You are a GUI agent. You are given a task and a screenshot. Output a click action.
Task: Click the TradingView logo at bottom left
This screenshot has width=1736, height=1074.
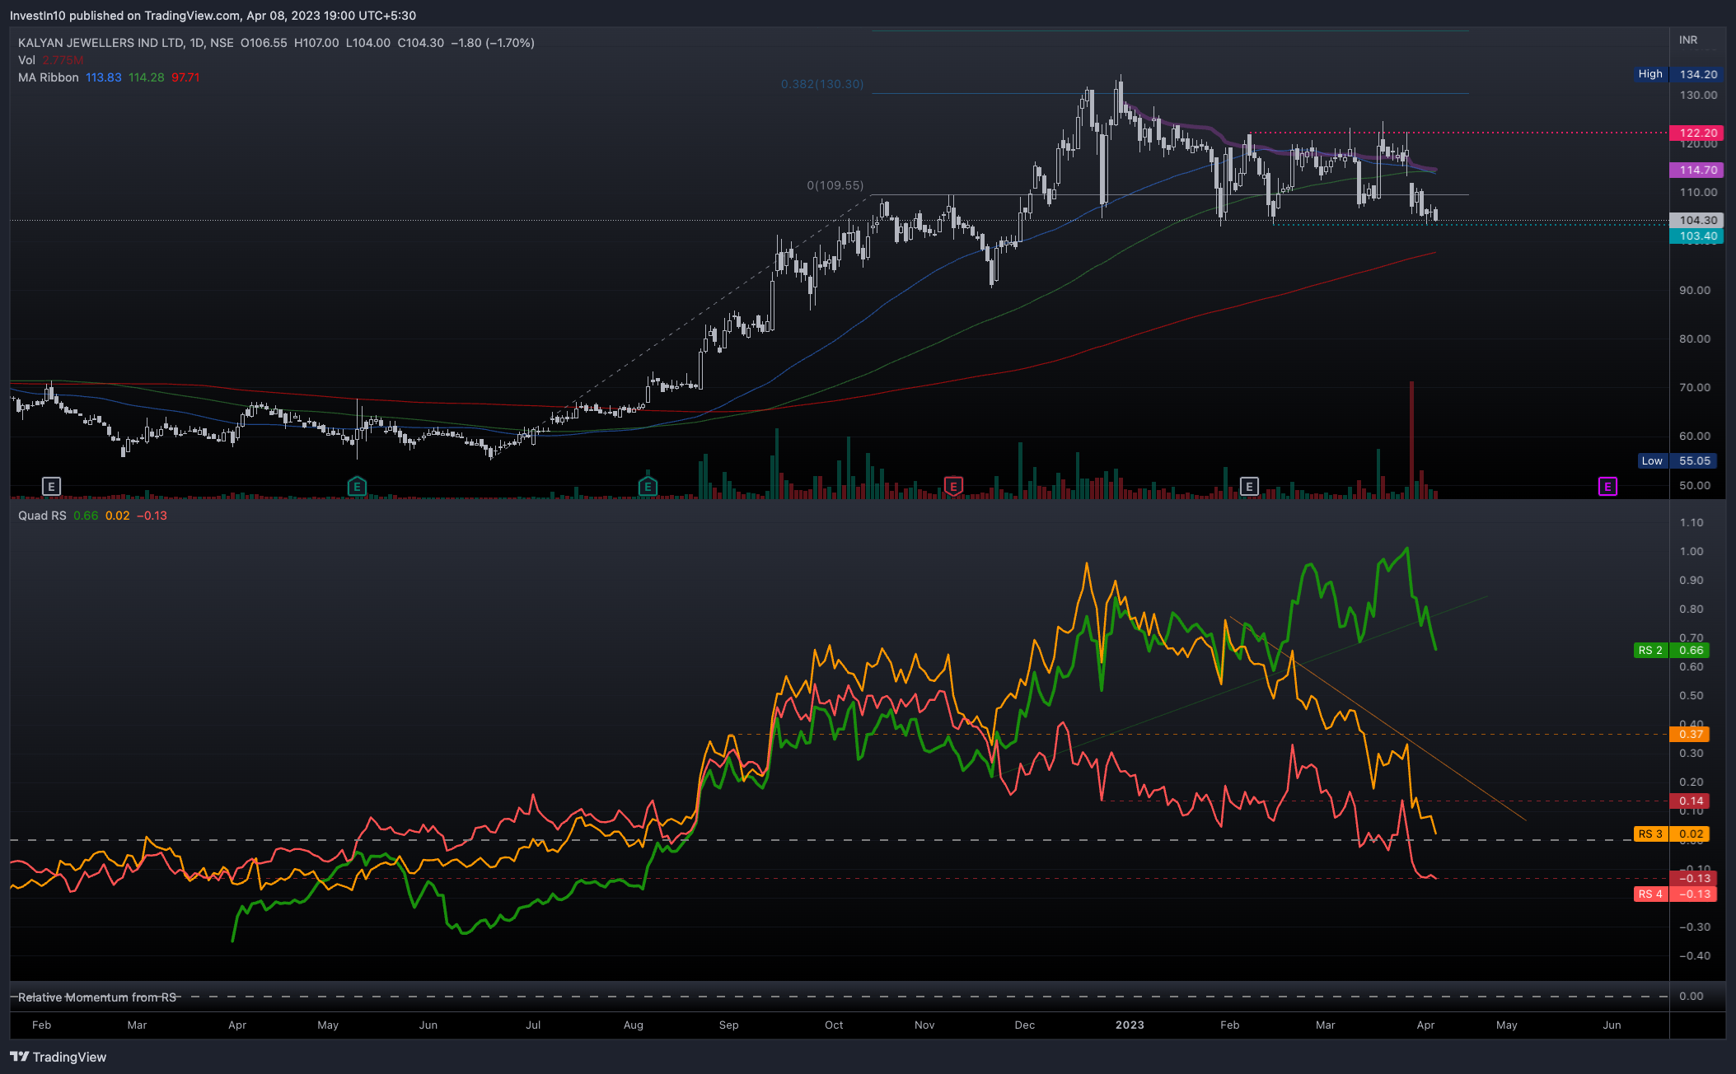click(58, 1057)
